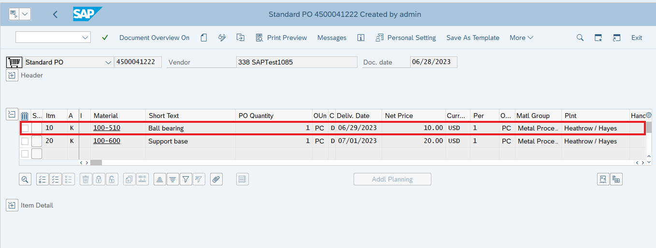Click the menu icon at top left

(14, 14)
